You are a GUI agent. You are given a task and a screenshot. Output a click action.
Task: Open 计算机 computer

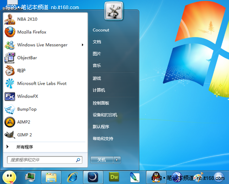click(x=99, y=90)
